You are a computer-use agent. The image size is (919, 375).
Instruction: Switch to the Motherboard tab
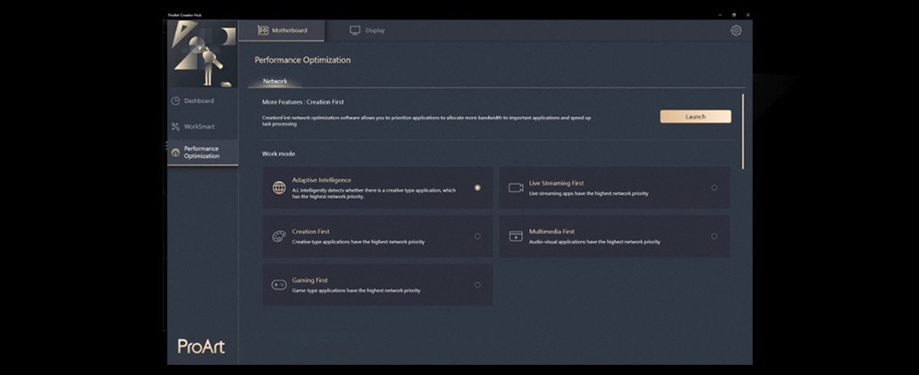282,30
